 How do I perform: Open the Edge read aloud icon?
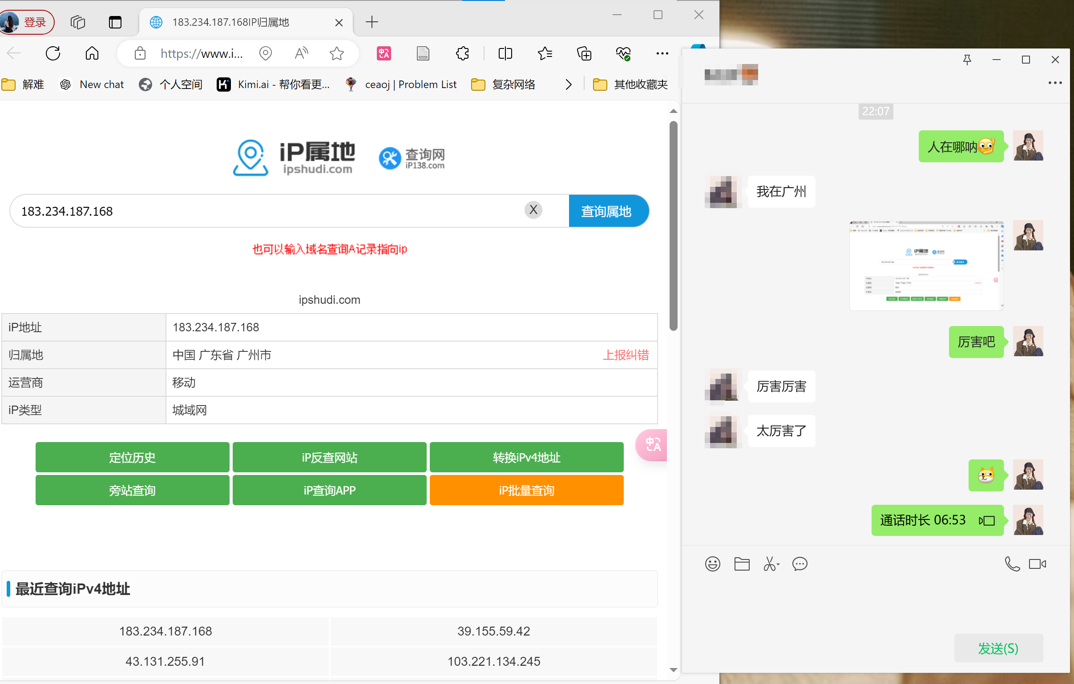[301, 53]
